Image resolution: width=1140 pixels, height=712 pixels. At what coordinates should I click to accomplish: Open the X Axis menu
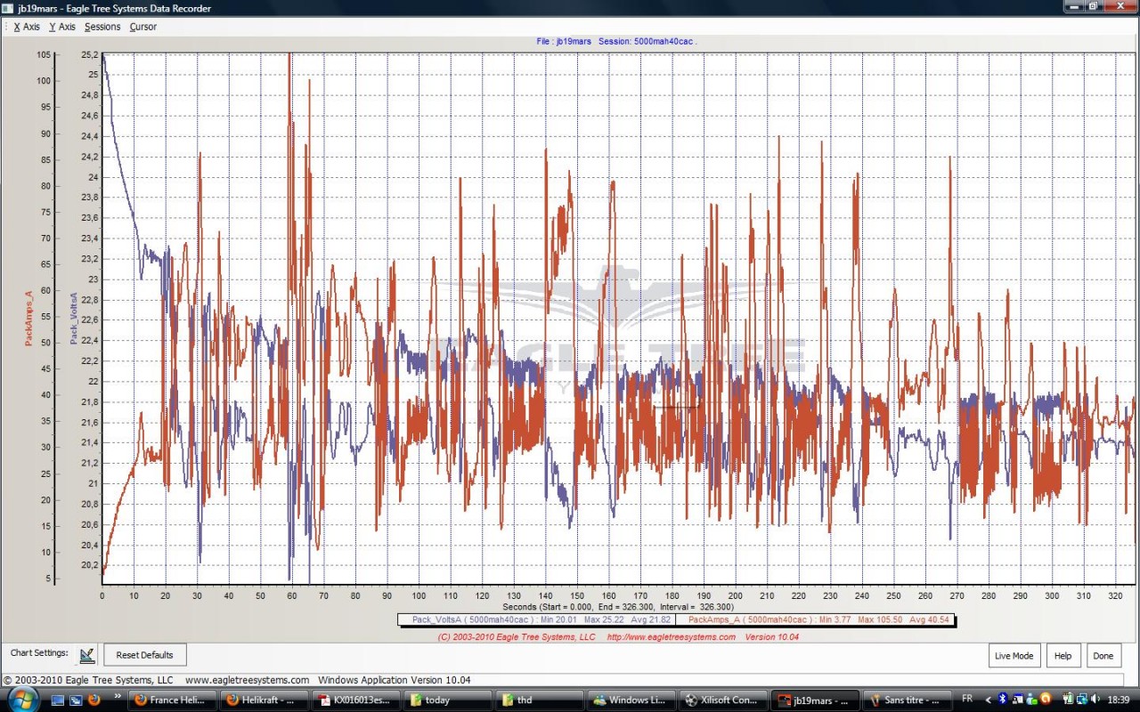(x=27, y=27)
